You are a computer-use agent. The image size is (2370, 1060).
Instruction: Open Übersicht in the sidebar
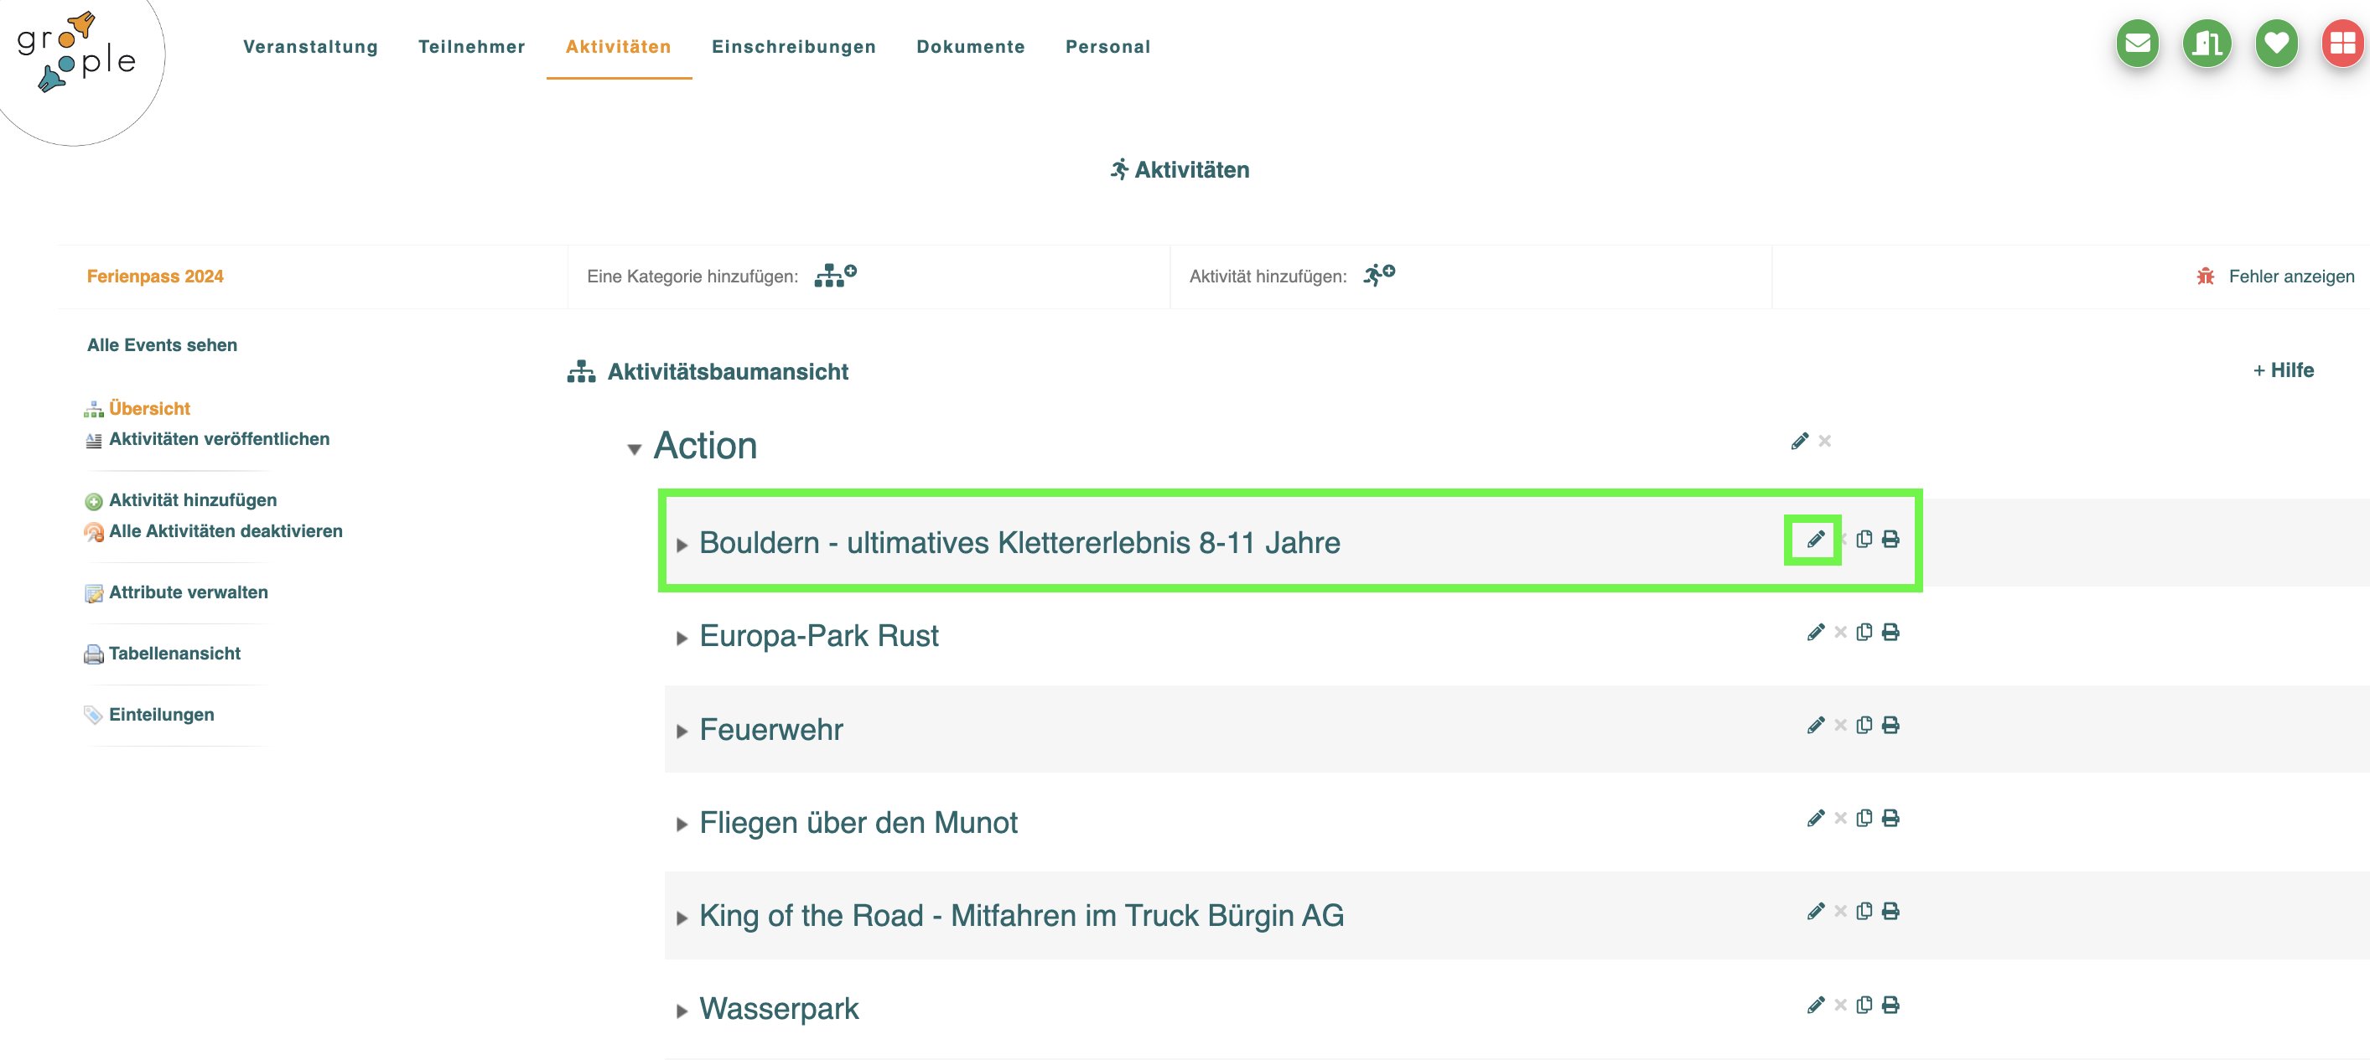tap(149, 409)
